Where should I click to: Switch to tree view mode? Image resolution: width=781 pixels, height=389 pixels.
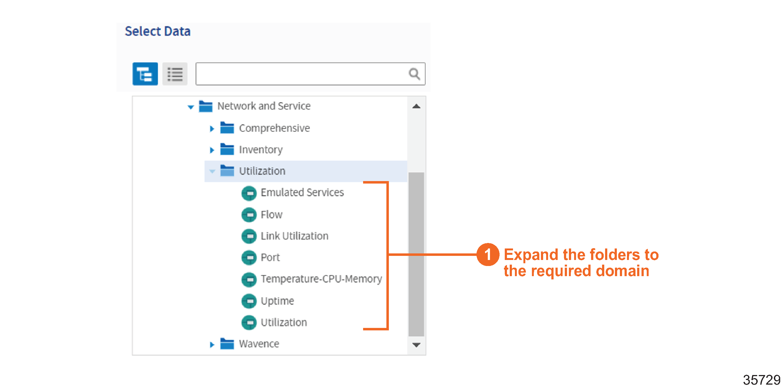click(x=145, y=74)
